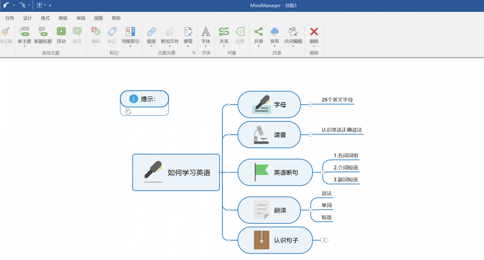This screenshot has width=484, height=260.
Task: Click the microscope icon on 读音
Action: pyautogui.click(x=261, y=135)
